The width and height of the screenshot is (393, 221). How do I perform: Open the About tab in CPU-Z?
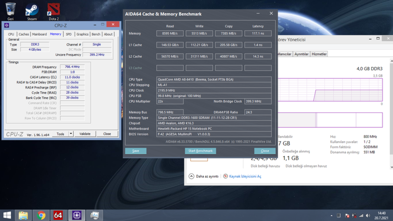108,34
